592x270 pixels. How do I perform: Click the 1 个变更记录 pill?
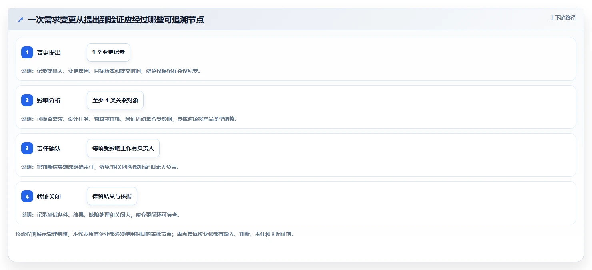(108, 52)
